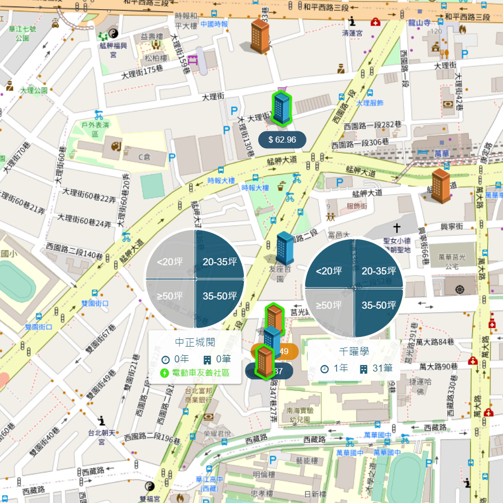The height and width of the screenshot is (503, 503).
Task: Click the 31筆 transaction count
Action: [382, 368]
